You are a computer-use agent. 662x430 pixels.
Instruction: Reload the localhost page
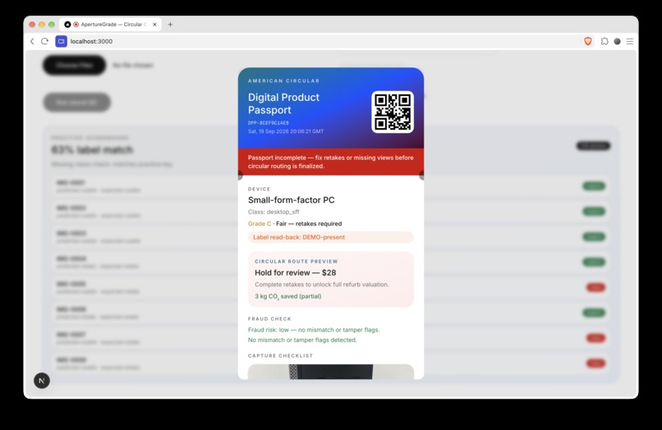[x=44, y=41]
